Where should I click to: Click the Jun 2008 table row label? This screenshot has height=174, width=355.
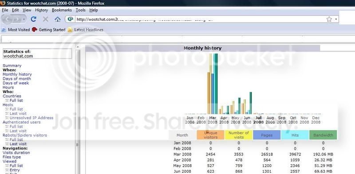[x=182, y=171]
